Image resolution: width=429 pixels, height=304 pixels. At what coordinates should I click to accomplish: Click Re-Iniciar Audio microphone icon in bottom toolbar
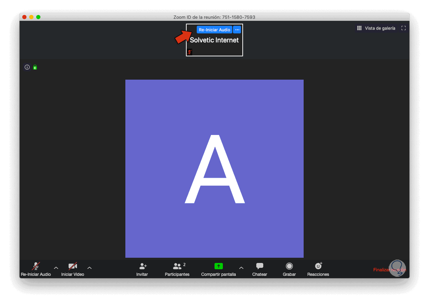(x=36, y=266)
